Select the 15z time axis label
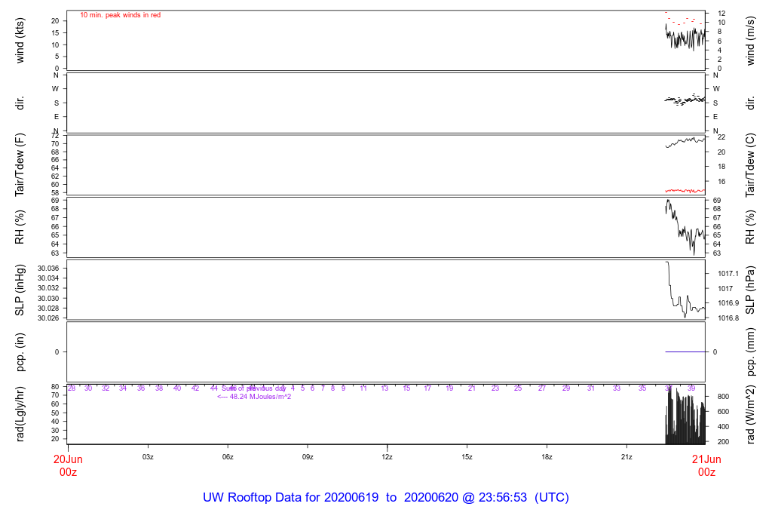Image resolution: width=772 pixels, height=528 pixels. (467, 457)
